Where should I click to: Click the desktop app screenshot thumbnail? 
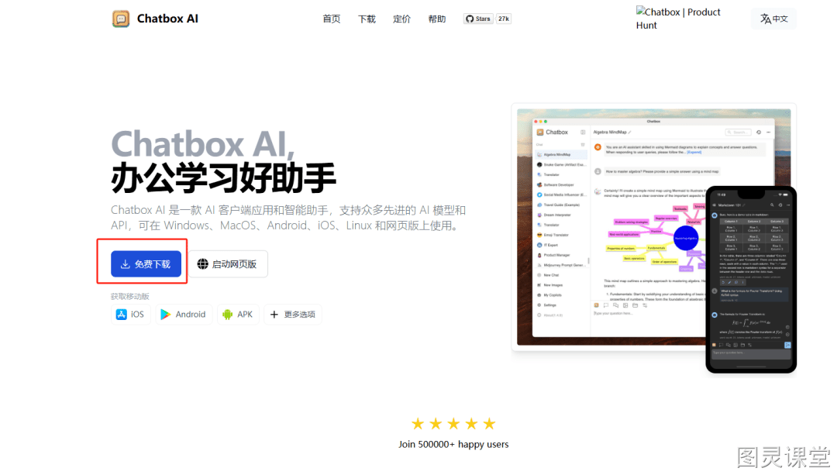[611, 227]
